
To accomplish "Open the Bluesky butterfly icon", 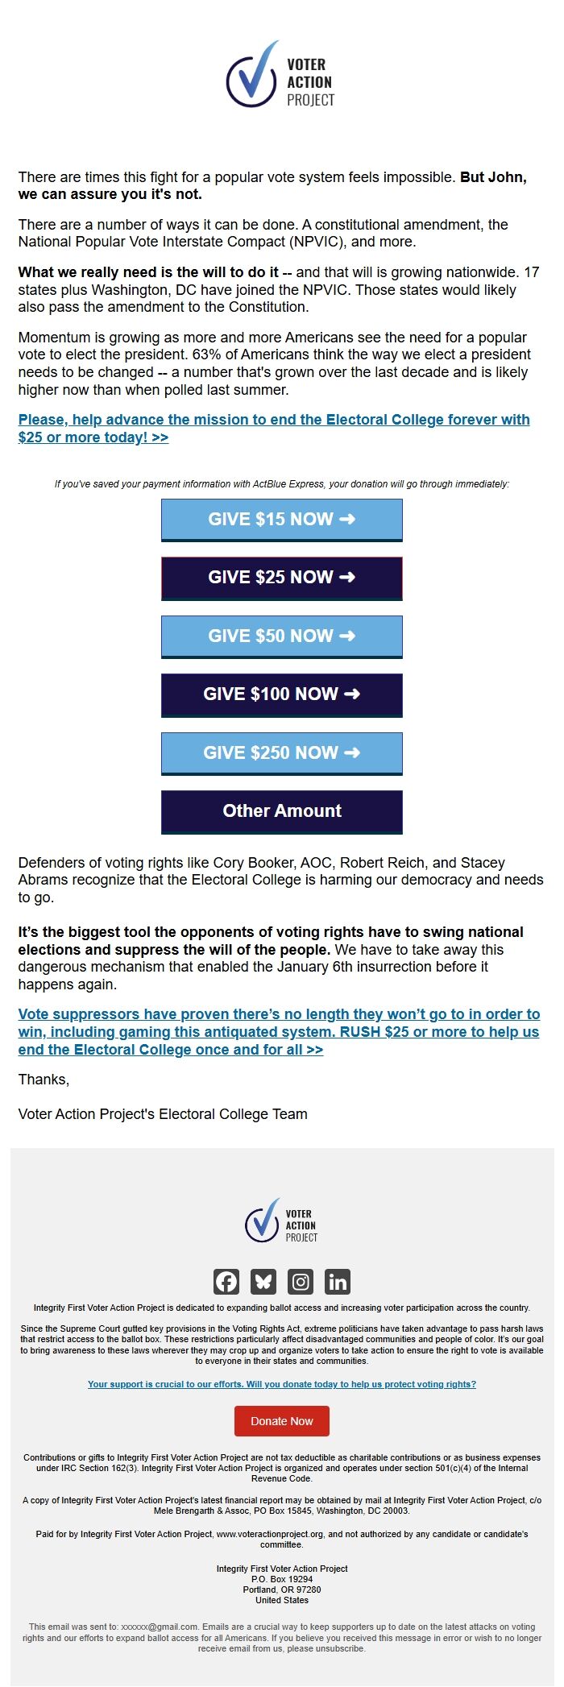I will click(x=263, y=1279).
